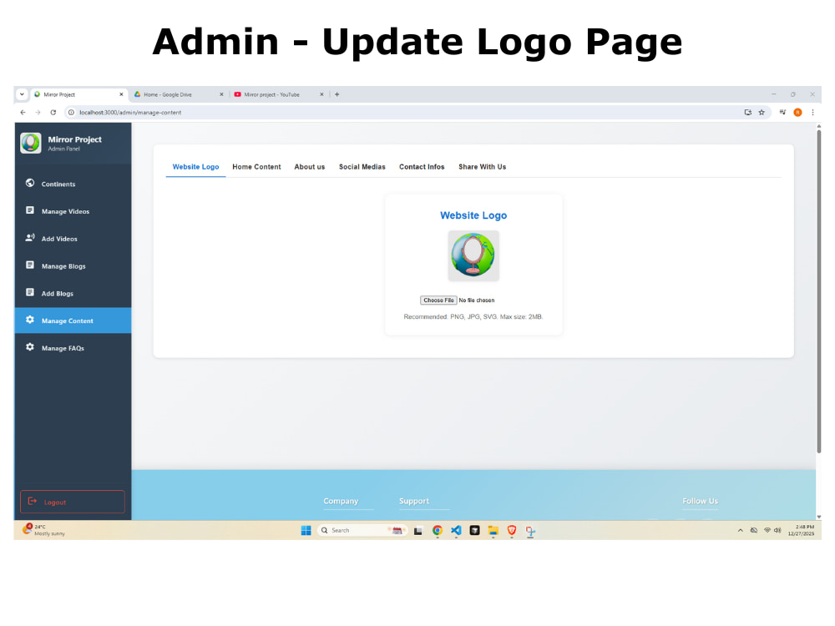
Task: Click the Manage FAQs gear icon
Action: pos(30,347)
